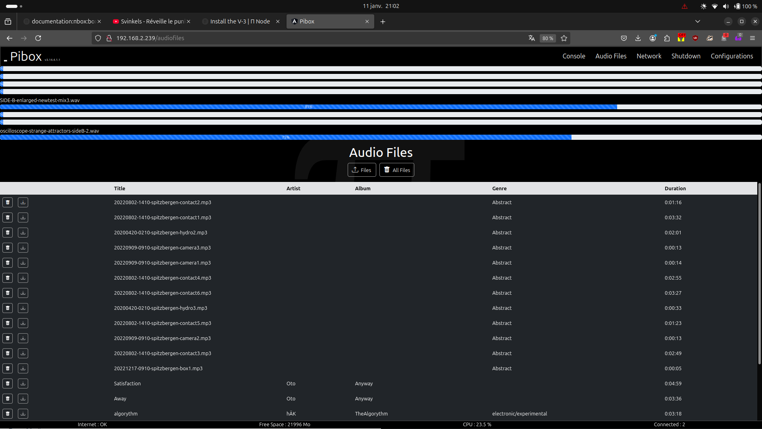Delete 20200420-0210-spitzbergen-hydro2.mp3 with its trash icon

(x=8, y=233)
